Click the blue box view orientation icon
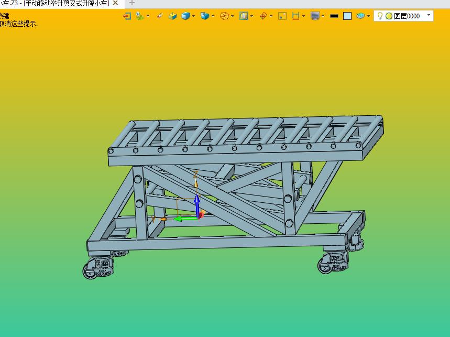The image size is (450, 337). pos(205,16)
